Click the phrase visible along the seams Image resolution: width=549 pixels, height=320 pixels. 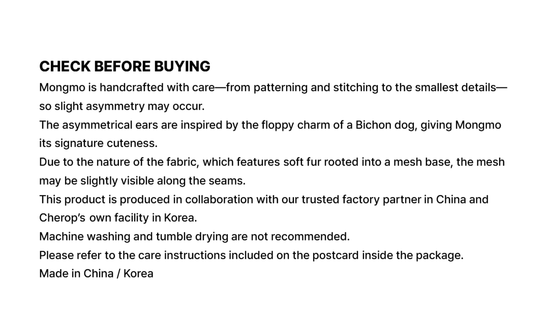point(190,181)
